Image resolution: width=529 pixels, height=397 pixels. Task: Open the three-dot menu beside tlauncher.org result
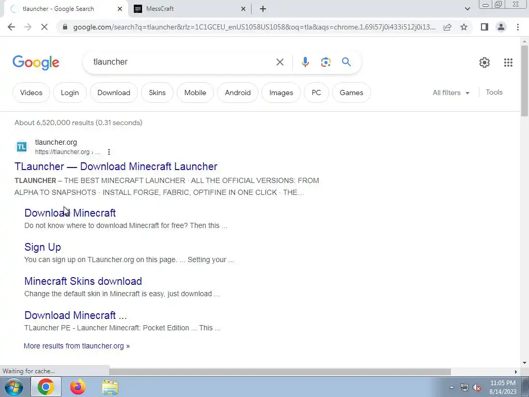[108, 152]
